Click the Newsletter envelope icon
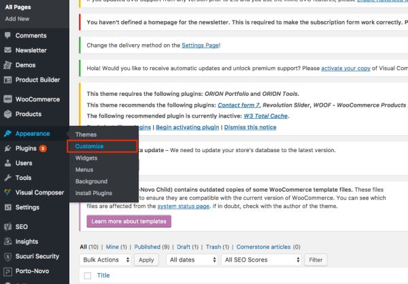 coord(7,50)
